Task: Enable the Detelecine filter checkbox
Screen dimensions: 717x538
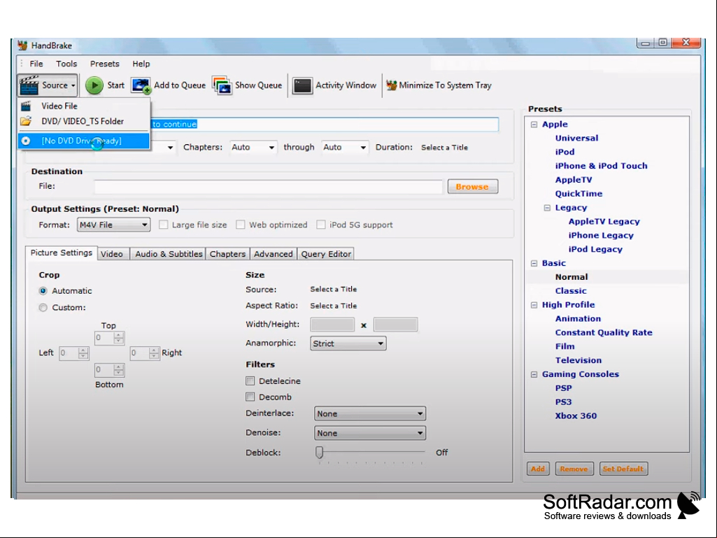Action: [x=250, y=381]
